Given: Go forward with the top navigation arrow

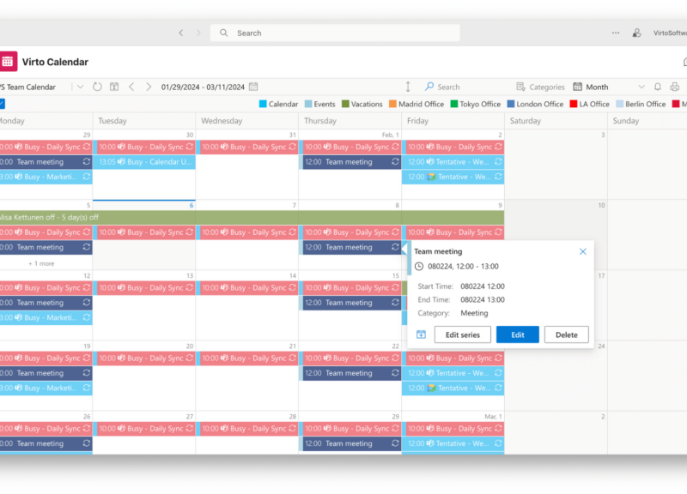Looking at the screenshot, I should [198, 33].
